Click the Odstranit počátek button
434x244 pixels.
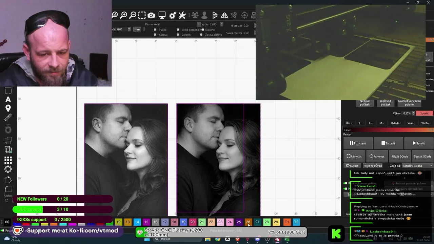pyautogui.click(x=386, y=103)
